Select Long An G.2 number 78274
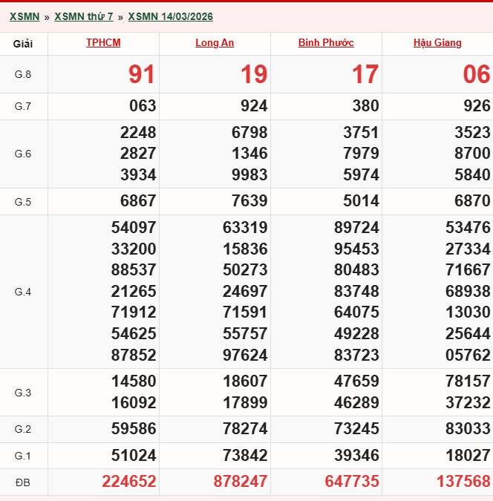Image resolution: width=493 pixels, height=501 pixels. coord(244,429)
